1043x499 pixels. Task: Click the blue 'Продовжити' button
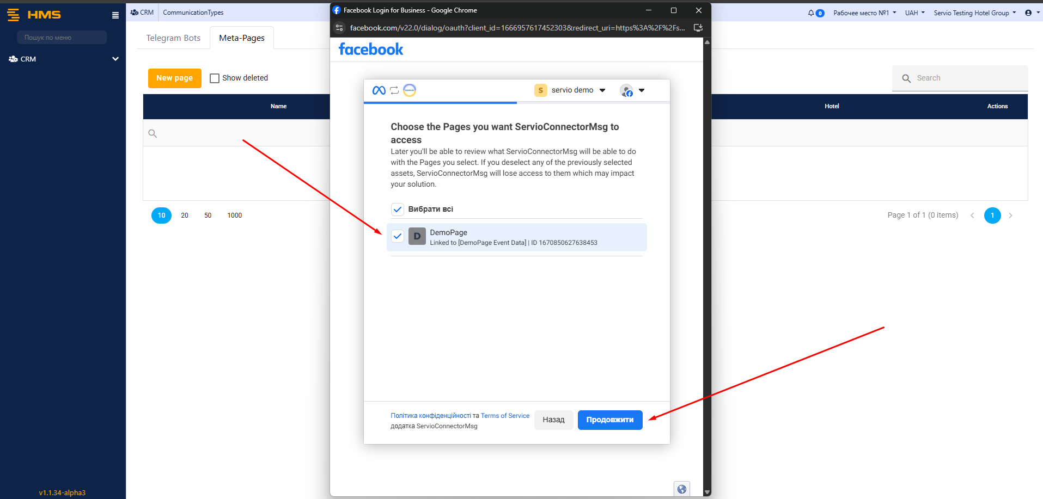point(609,420)
